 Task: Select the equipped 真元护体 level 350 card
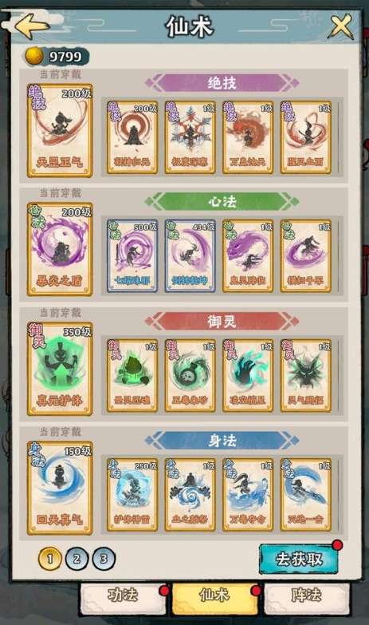pyautogui.click(x=60, y=369)
